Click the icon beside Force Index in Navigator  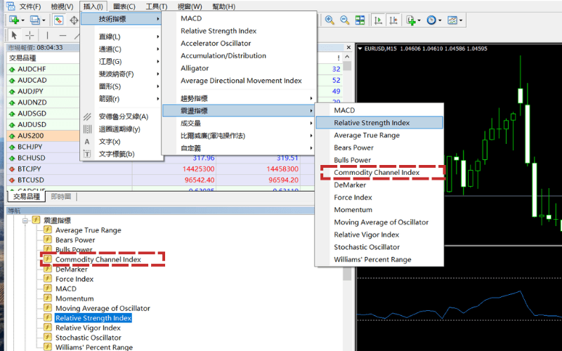click(x=48, y=278)
